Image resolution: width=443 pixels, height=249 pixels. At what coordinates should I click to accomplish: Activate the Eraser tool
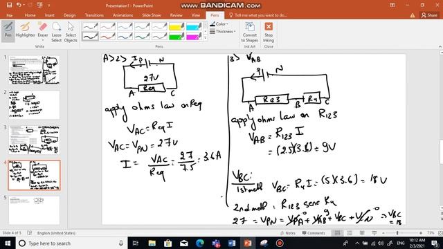click(x=43, y=28)
